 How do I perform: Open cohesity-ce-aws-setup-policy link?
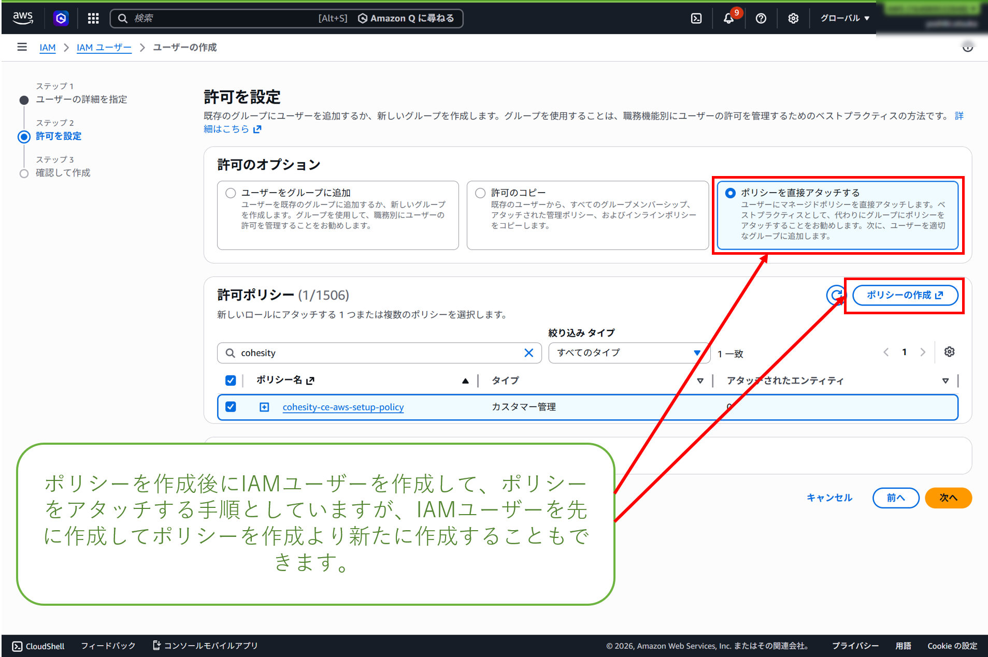click(x=343, y=407)
